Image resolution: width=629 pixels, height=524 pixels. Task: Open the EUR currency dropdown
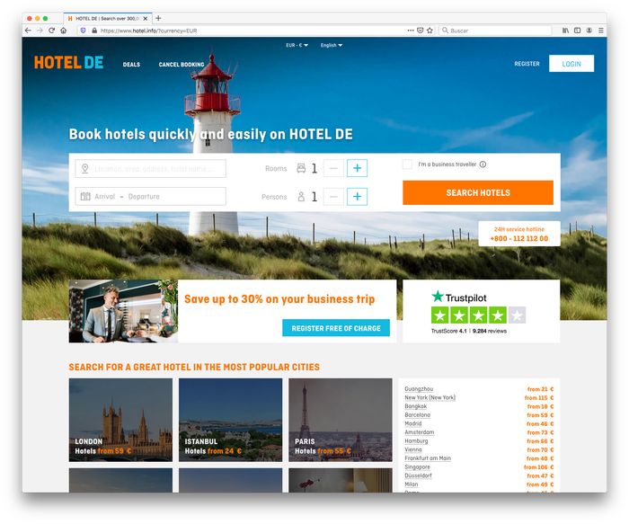click(297, 45)
